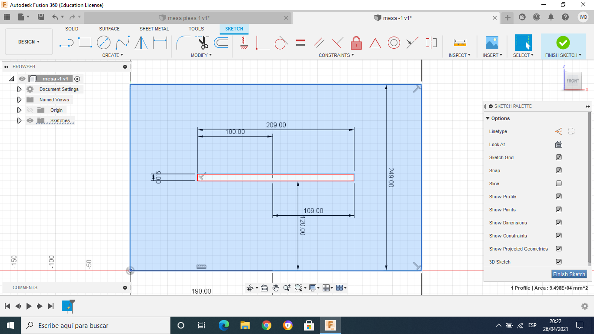The image size is (594, 334).
Task: Click the Insert image icon
Action: [492, 43]
